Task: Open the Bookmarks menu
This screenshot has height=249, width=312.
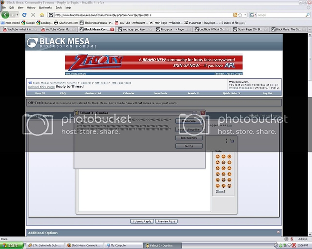Action: [x=45, y=7]
